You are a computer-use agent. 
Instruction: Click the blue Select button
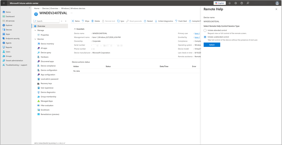pos(212,45)
